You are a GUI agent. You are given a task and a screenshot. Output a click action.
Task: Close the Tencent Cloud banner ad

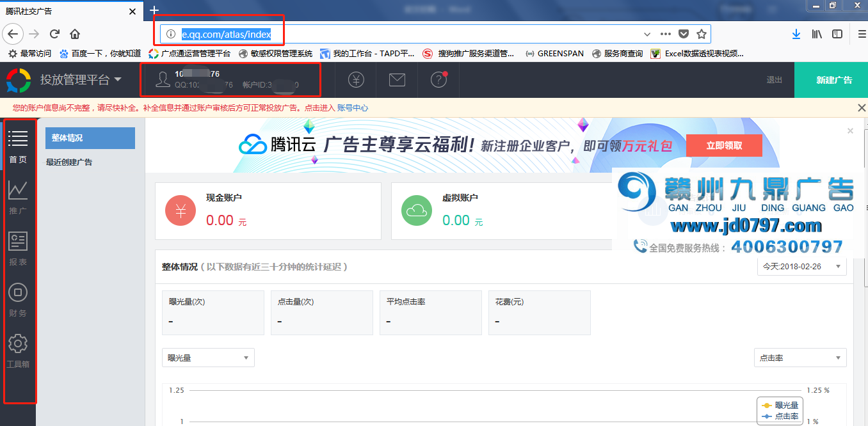[850, 130]
